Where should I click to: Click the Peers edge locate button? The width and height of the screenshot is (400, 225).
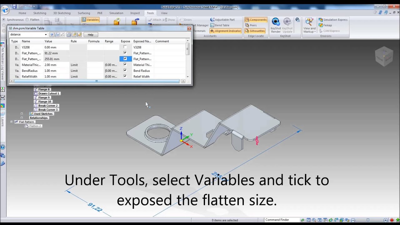pyautogui.click(x=251, y=25)
